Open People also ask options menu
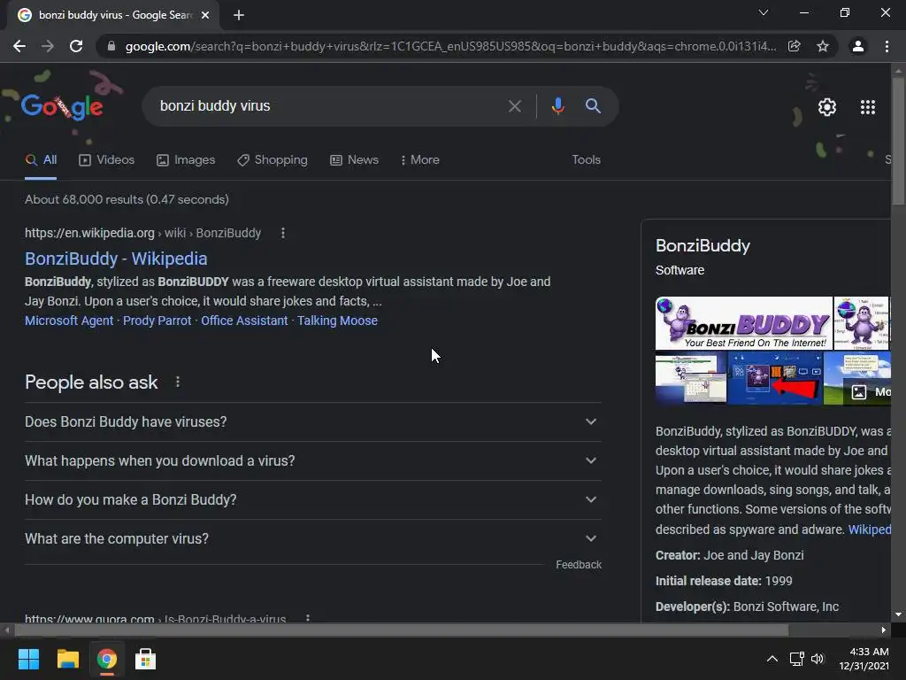The width and height of the screenshot is (906, 680). pos(177,382)
